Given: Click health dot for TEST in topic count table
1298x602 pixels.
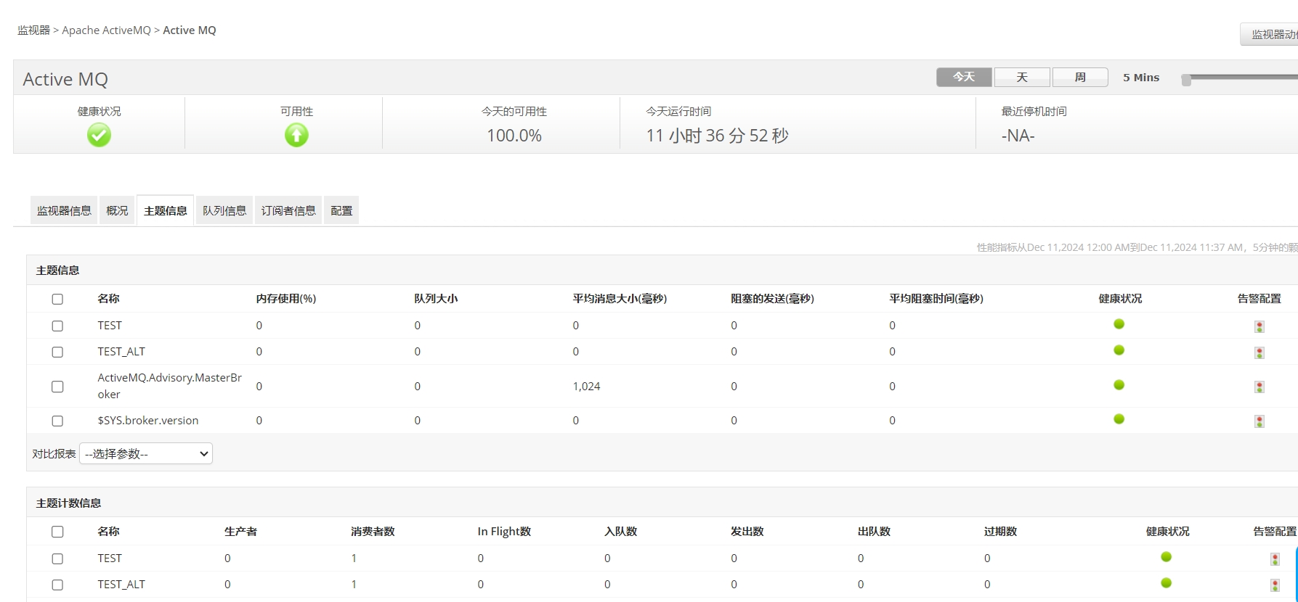Looking at the screenshot, I should 1166,557.
